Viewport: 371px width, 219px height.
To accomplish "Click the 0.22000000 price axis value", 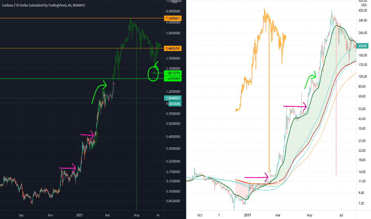I will [x=173, y=161].
